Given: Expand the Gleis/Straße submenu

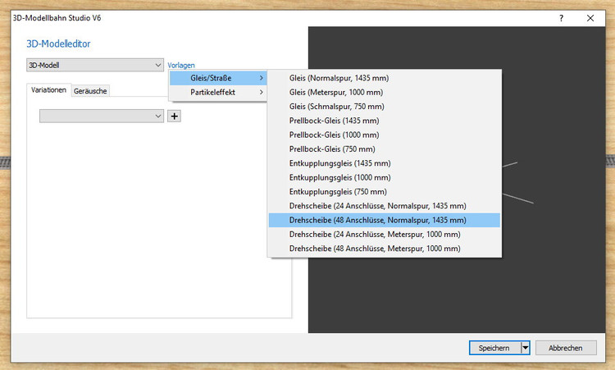Looking at the screenshot, I should (x=218, y=78).
